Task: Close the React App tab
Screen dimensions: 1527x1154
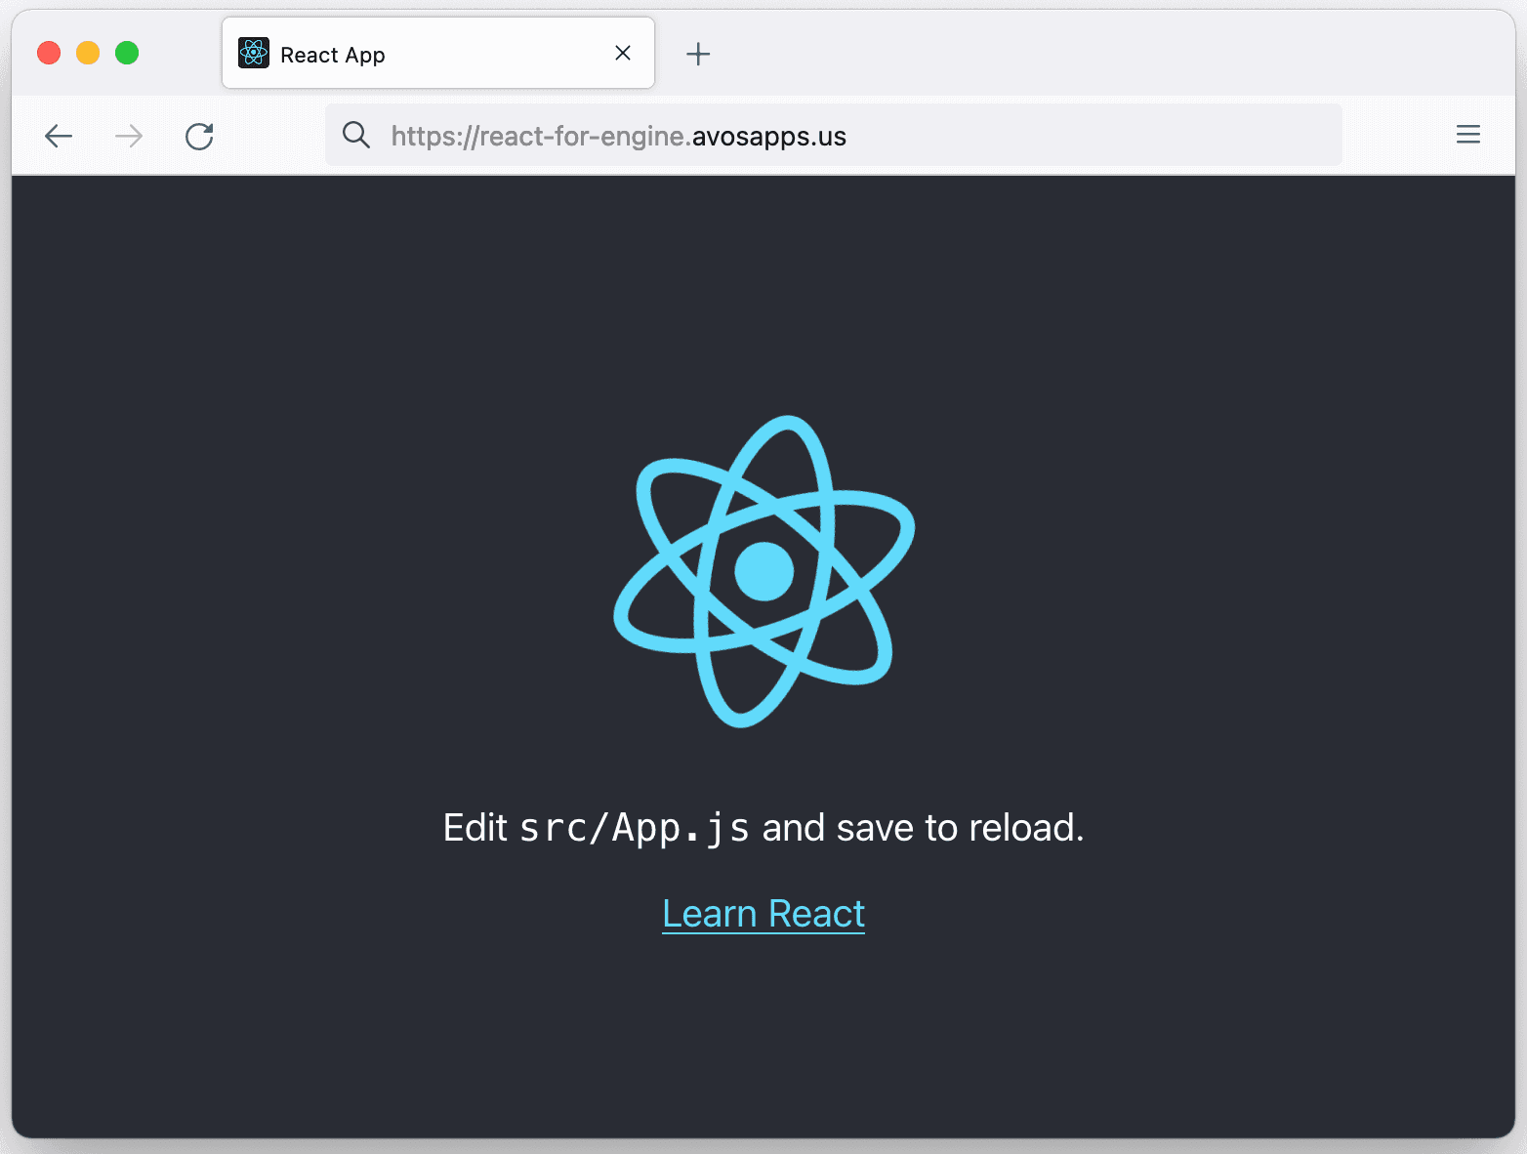Action: 623,53
